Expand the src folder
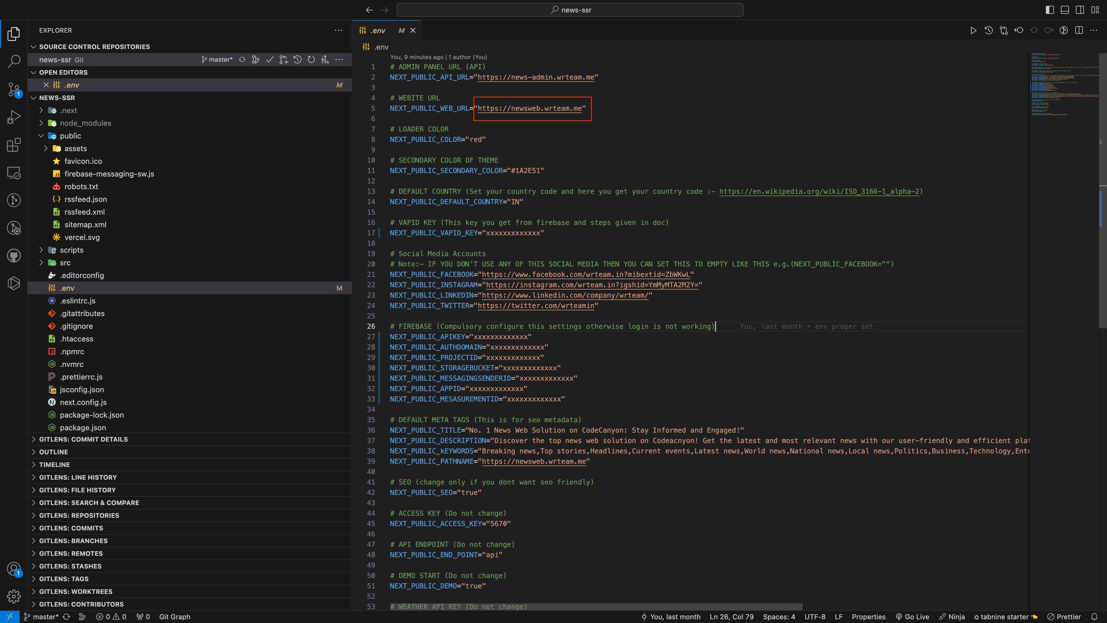The width and height of the screenshot is (1107, 623). click(x=65, y=263)
